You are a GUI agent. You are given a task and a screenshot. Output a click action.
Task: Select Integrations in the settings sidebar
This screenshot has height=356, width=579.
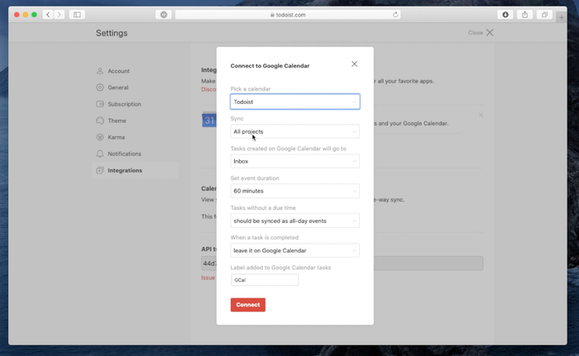pyautogui.click(x=135, y=170)
